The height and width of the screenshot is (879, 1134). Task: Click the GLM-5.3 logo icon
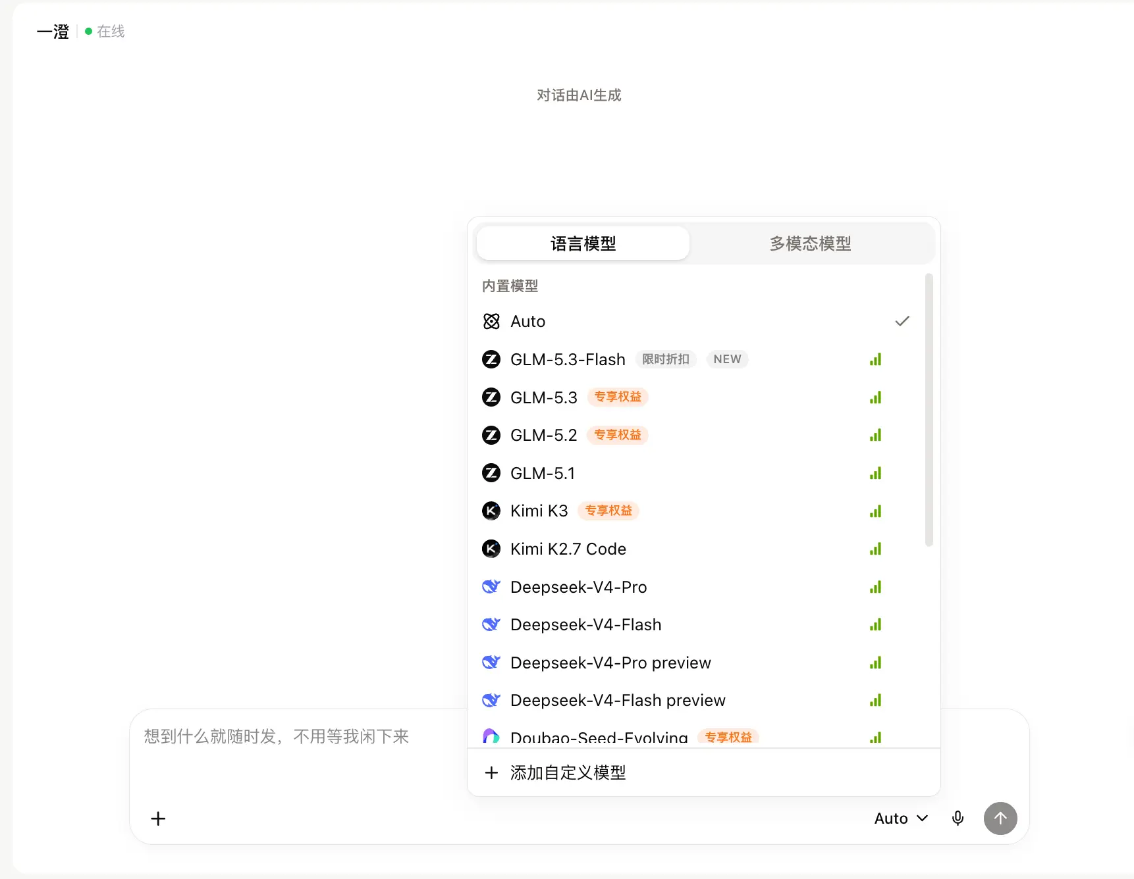point(491,397)
